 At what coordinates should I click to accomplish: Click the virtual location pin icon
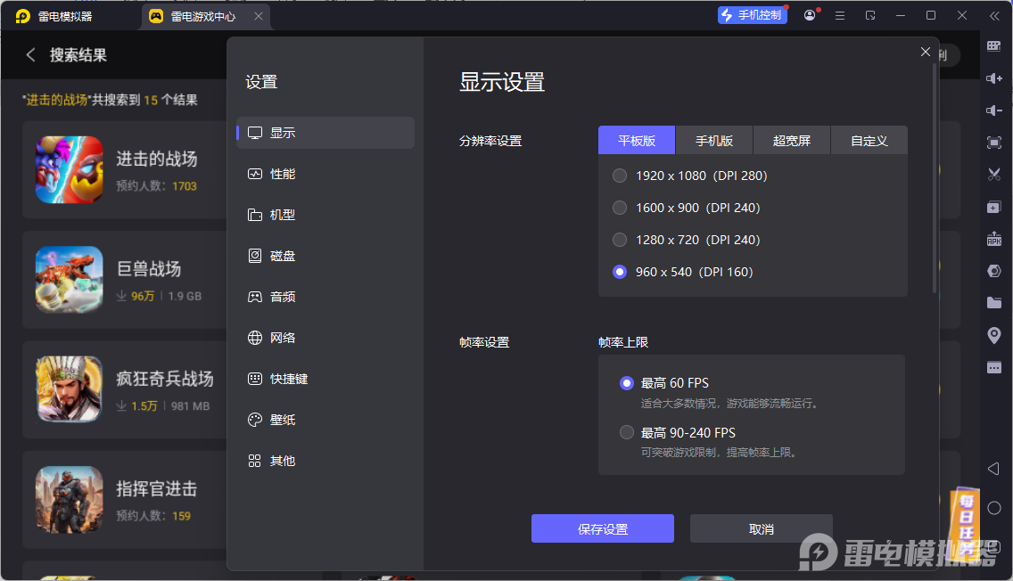coord(994,335)
